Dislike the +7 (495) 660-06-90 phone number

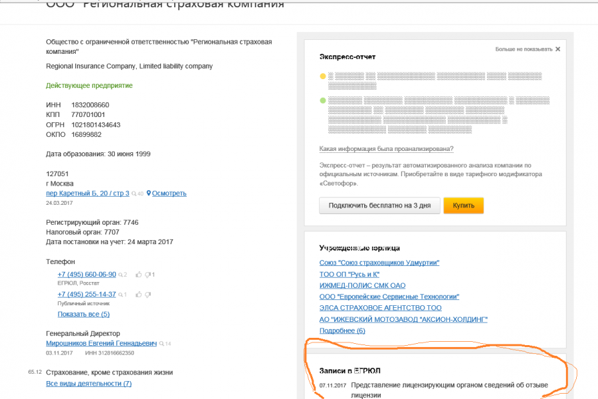(148, 275)
